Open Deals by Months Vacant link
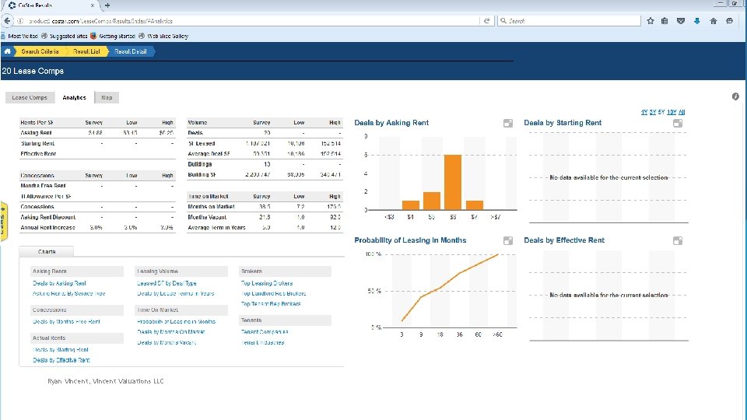747x420 pixels. click(x=167, y=343)
